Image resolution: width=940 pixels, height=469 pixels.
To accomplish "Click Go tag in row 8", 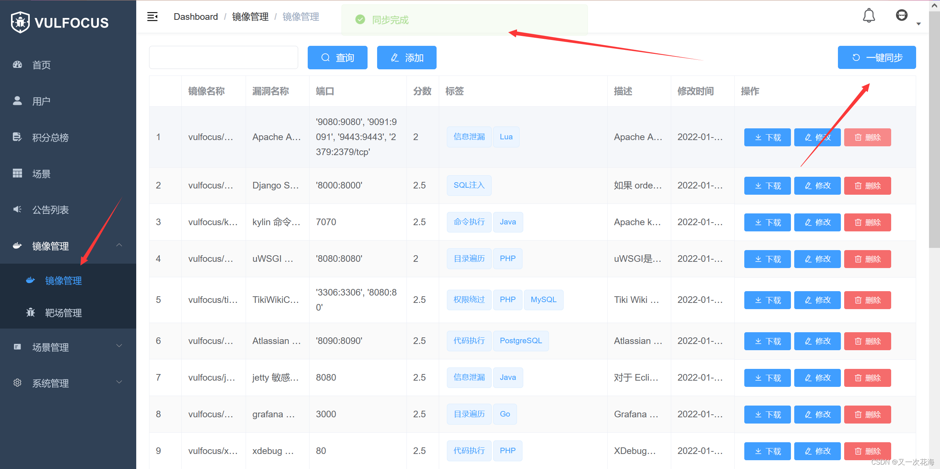I will pyautogui.click(x=505, y=414).
